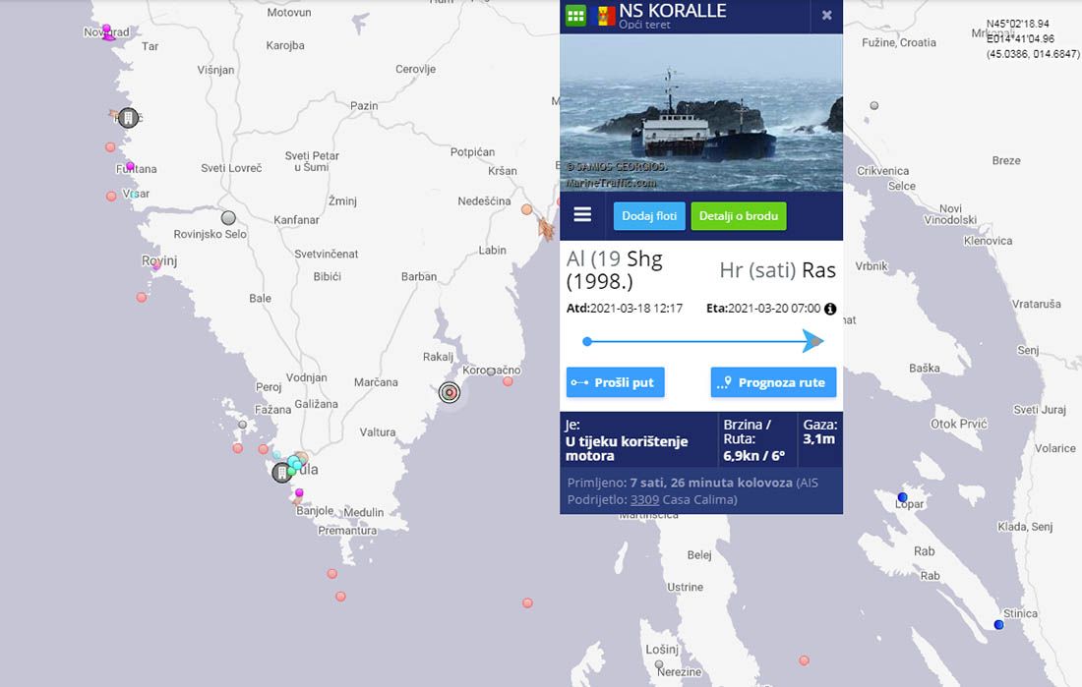Click the gray vessel marker at Rovinjsko Selo
Viewport: 1082px width, 687px height.
click(x=228, y=218)
